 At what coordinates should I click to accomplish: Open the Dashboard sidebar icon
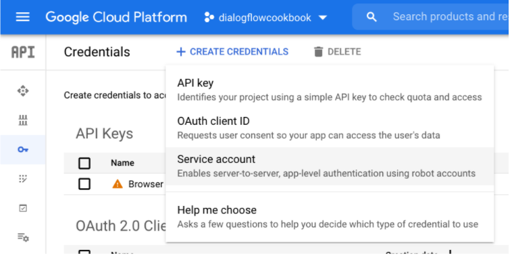point(23,91)
